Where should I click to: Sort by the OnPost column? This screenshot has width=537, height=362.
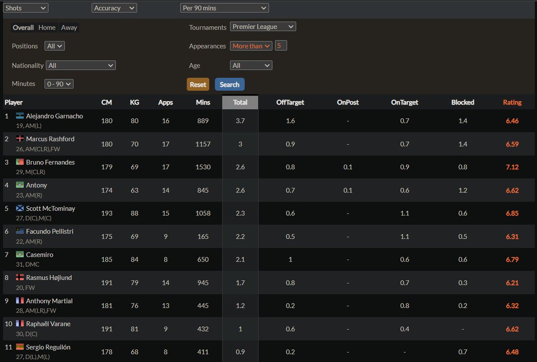click(x=348, y=102)
